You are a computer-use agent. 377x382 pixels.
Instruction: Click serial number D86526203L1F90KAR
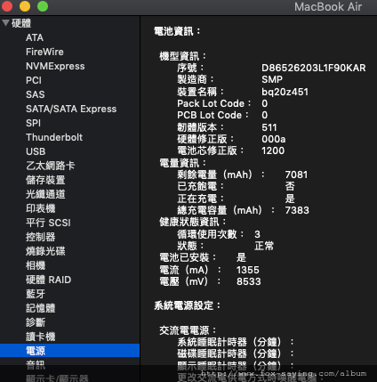[x=314, y=68]
